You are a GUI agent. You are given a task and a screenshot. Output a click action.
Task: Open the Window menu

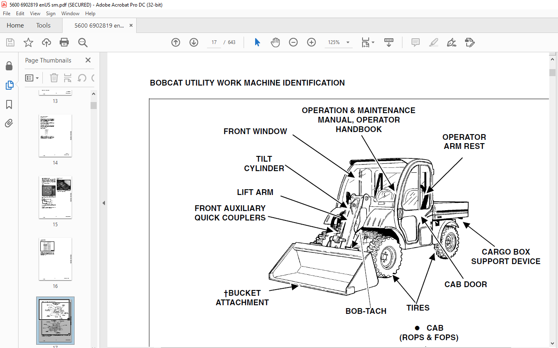point(70,13)
